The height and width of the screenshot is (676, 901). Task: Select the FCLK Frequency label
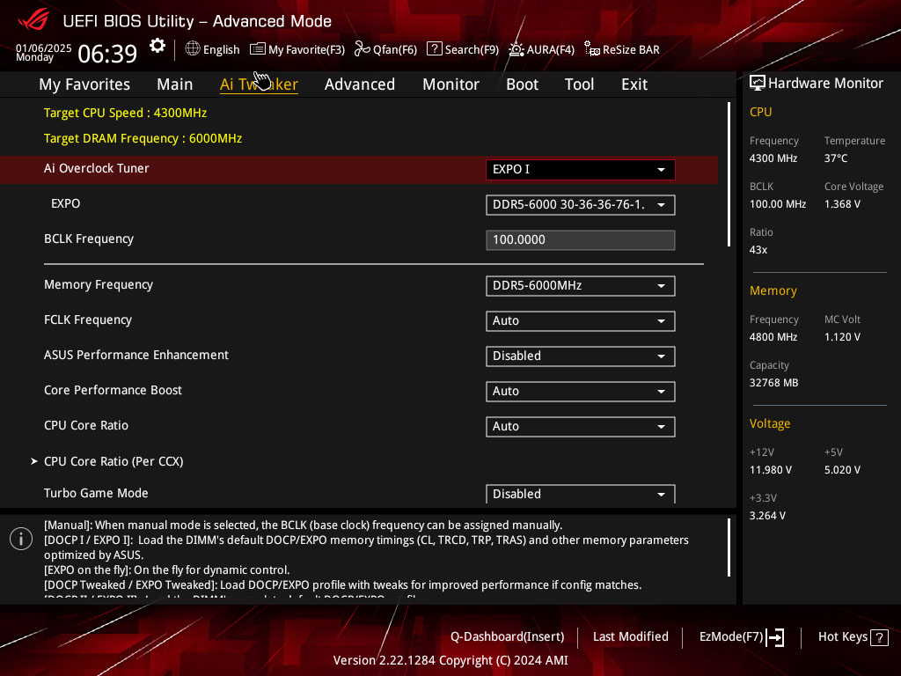pyautogui.click(x=88, y=320)
